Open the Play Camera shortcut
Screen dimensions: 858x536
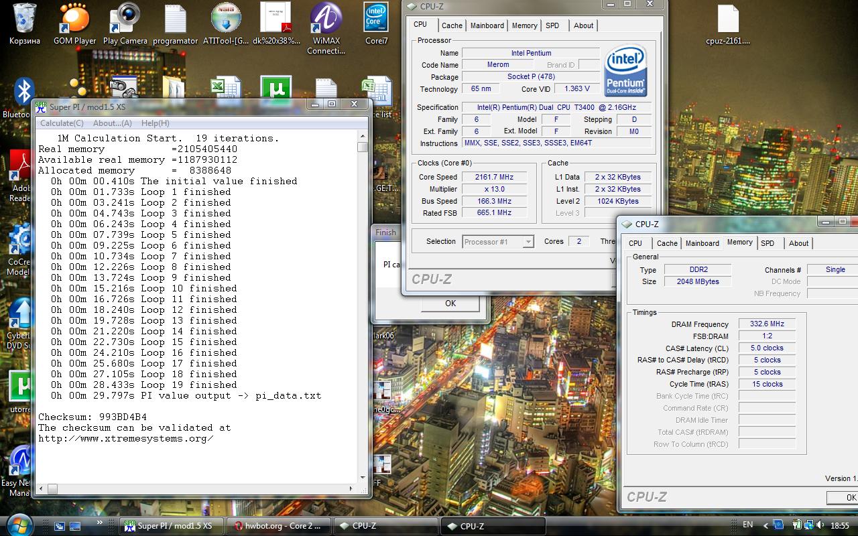coord(125,23)
